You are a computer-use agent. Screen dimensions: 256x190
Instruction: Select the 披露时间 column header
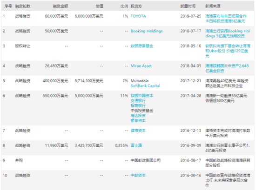pyautogui.click(x=188, y=6)
